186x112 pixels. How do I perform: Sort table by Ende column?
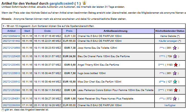47,31
